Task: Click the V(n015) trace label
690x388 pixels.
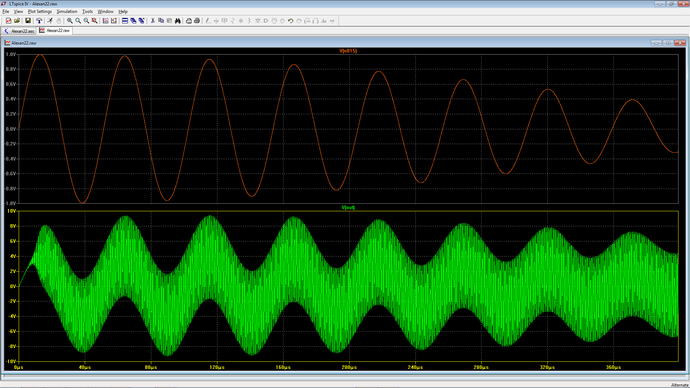Action: pos(348,51)
